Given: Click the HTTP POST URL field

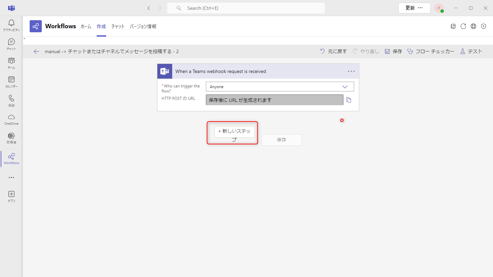Looking at the screenshot, I should click(275, 100).
